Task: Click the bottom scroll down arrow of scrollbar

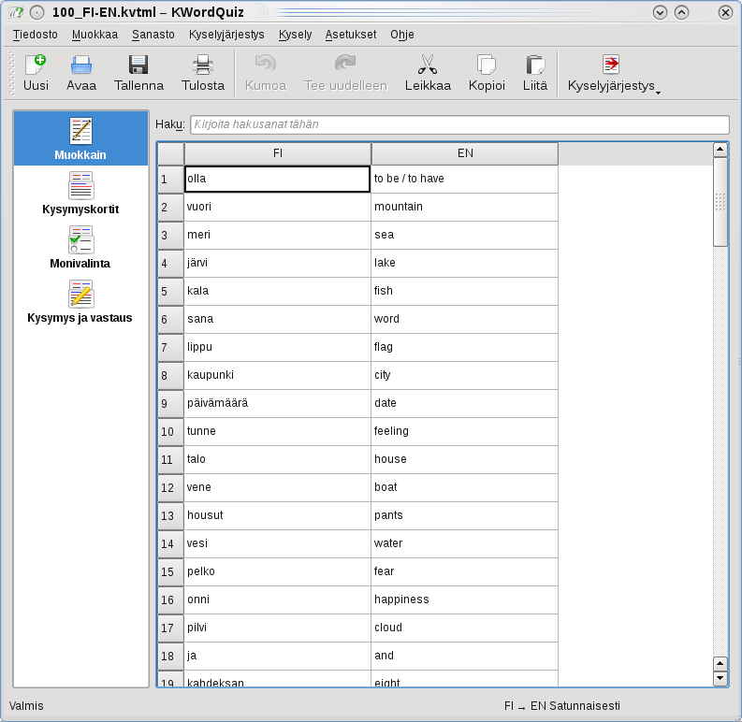Action: tap(720, 678)
